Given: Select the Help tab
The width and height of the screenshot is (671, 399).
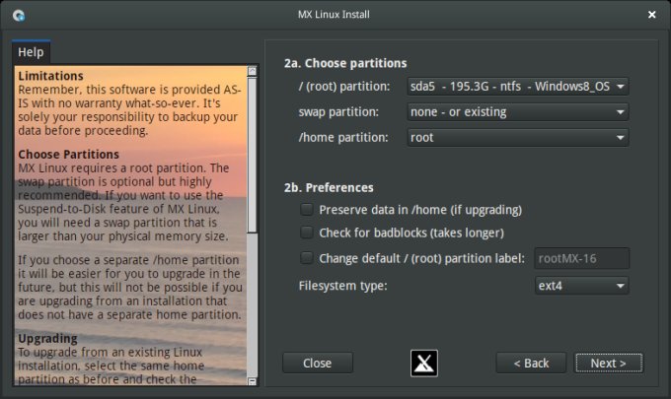Looking at the screenshot, I should tap(31, 52).
